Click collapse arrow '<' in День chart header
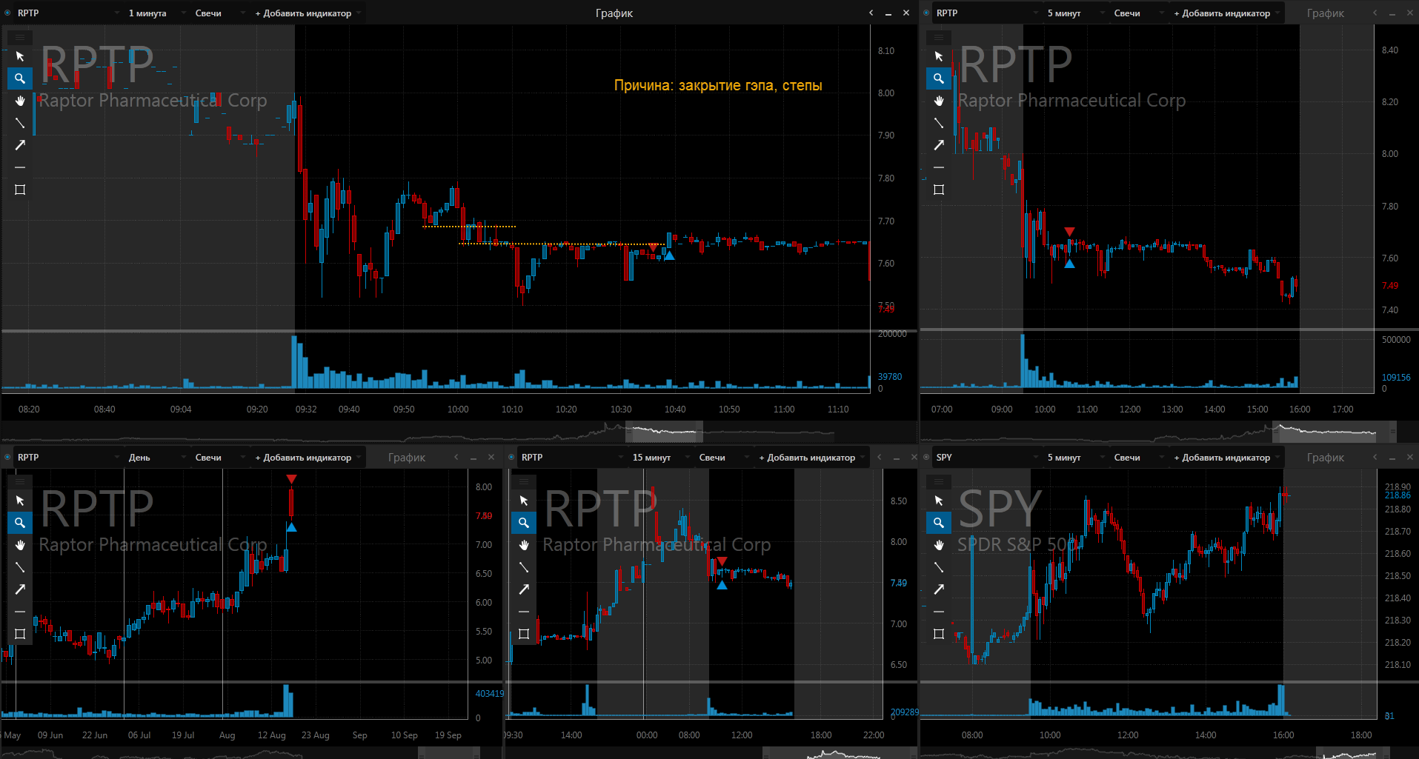This screenshot has height=759, width=1419. coord(456,458)
